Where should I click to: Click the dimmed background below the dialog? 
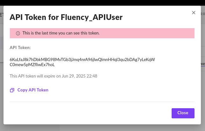[102, 128]
